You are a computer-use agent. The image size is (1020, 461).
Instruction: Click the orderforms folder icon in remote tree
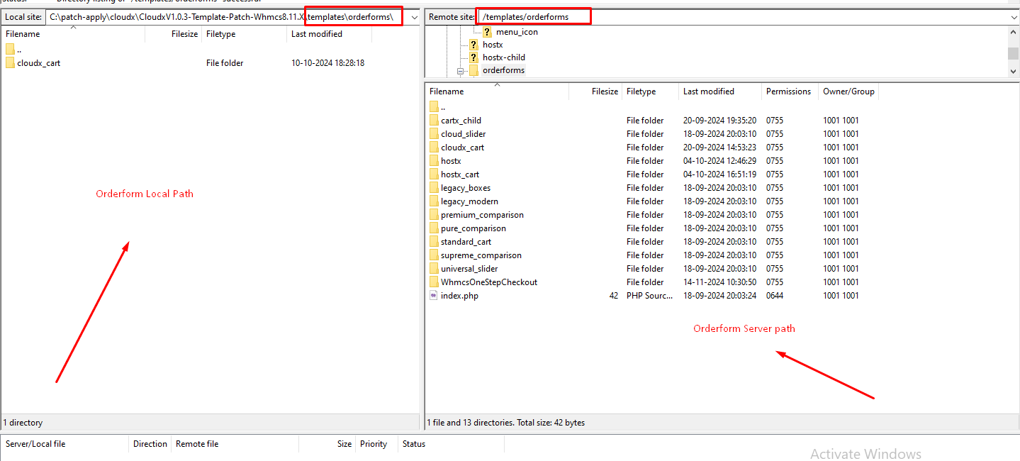[x=473, y=70]
